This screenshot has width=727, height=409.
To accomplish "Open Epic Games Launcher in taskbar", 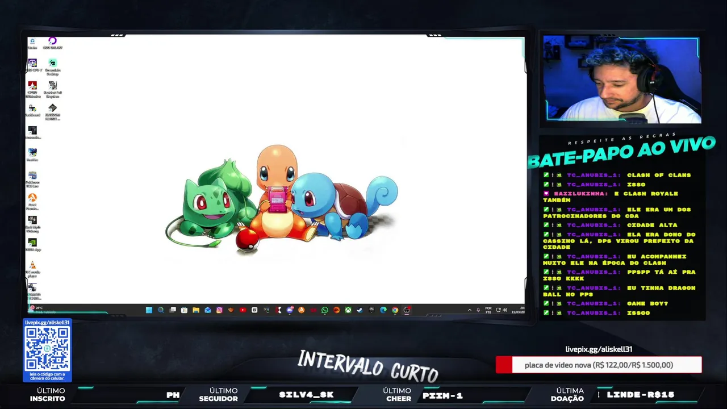I will (371, 310).
